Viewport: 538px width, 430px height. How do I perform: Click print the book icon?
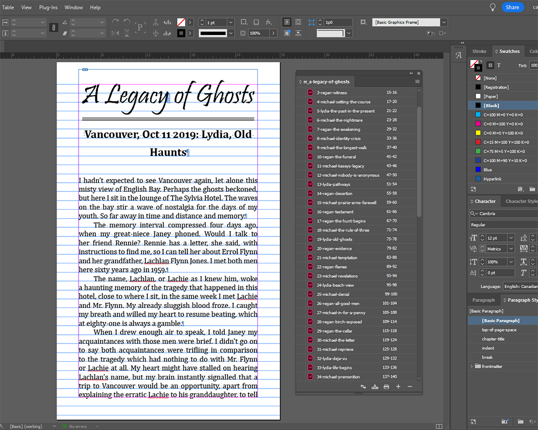point(386,387)
